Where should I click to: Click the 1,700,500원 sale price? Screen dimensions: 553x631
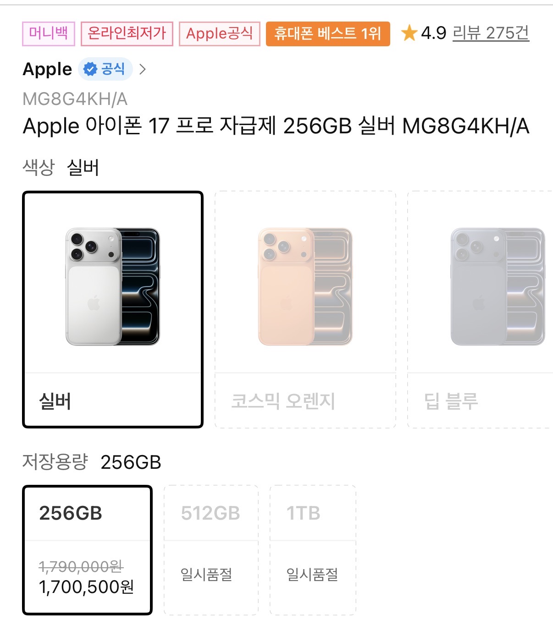pyautogui.click(x=87, y=587)
